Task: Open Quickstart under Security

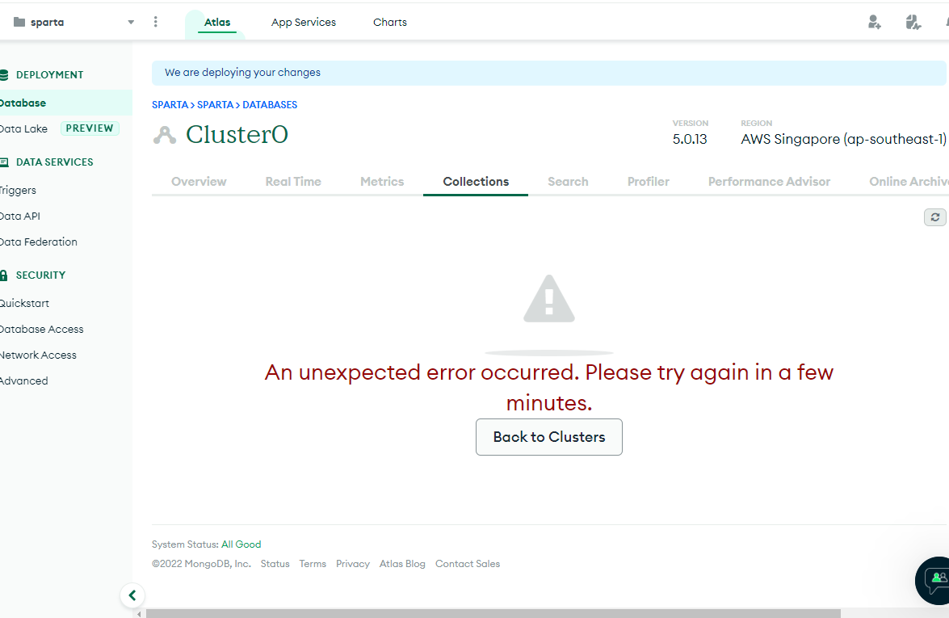Action: point(24,303)
